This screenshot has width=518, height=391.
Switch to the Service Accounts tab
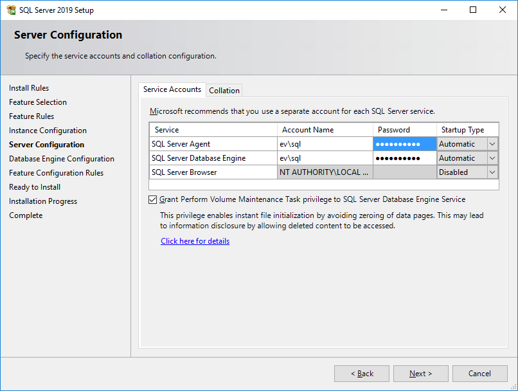coord(172,90)
